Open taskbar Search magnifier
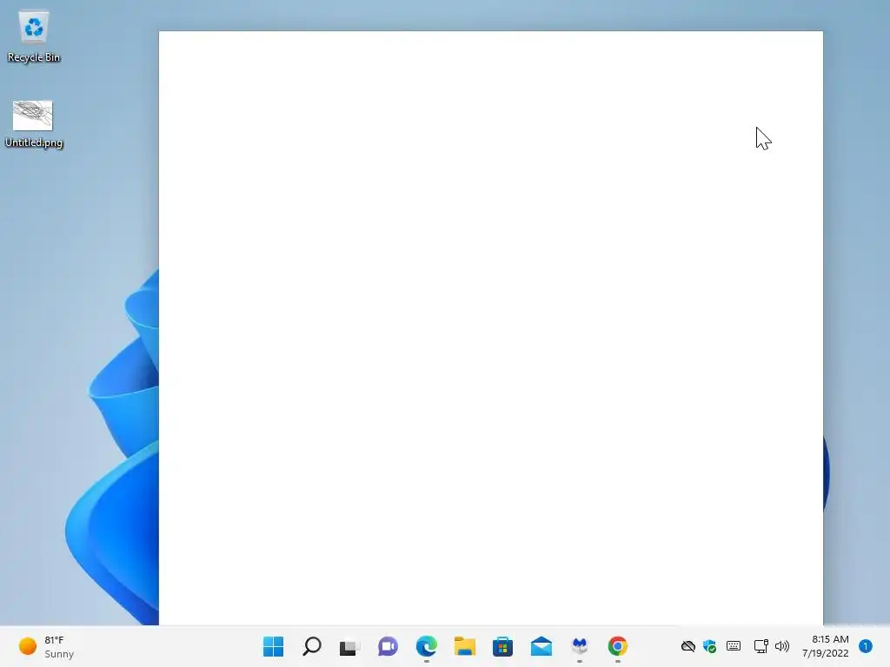 coord(312,646)
